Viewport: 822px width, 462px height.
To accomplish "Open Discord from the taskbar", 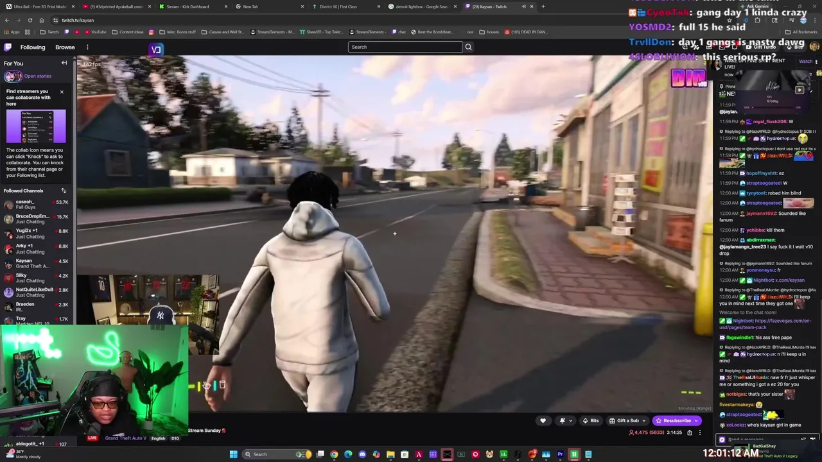I will [x=362, y=454].
